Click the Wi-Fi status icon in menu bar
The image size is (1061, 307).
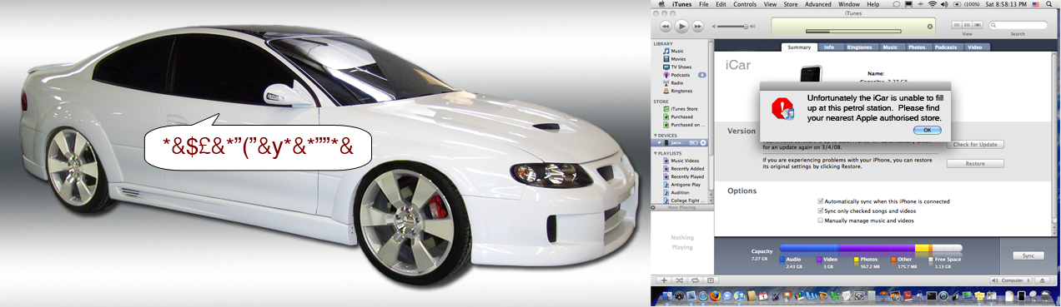click(x=933, y=4)
